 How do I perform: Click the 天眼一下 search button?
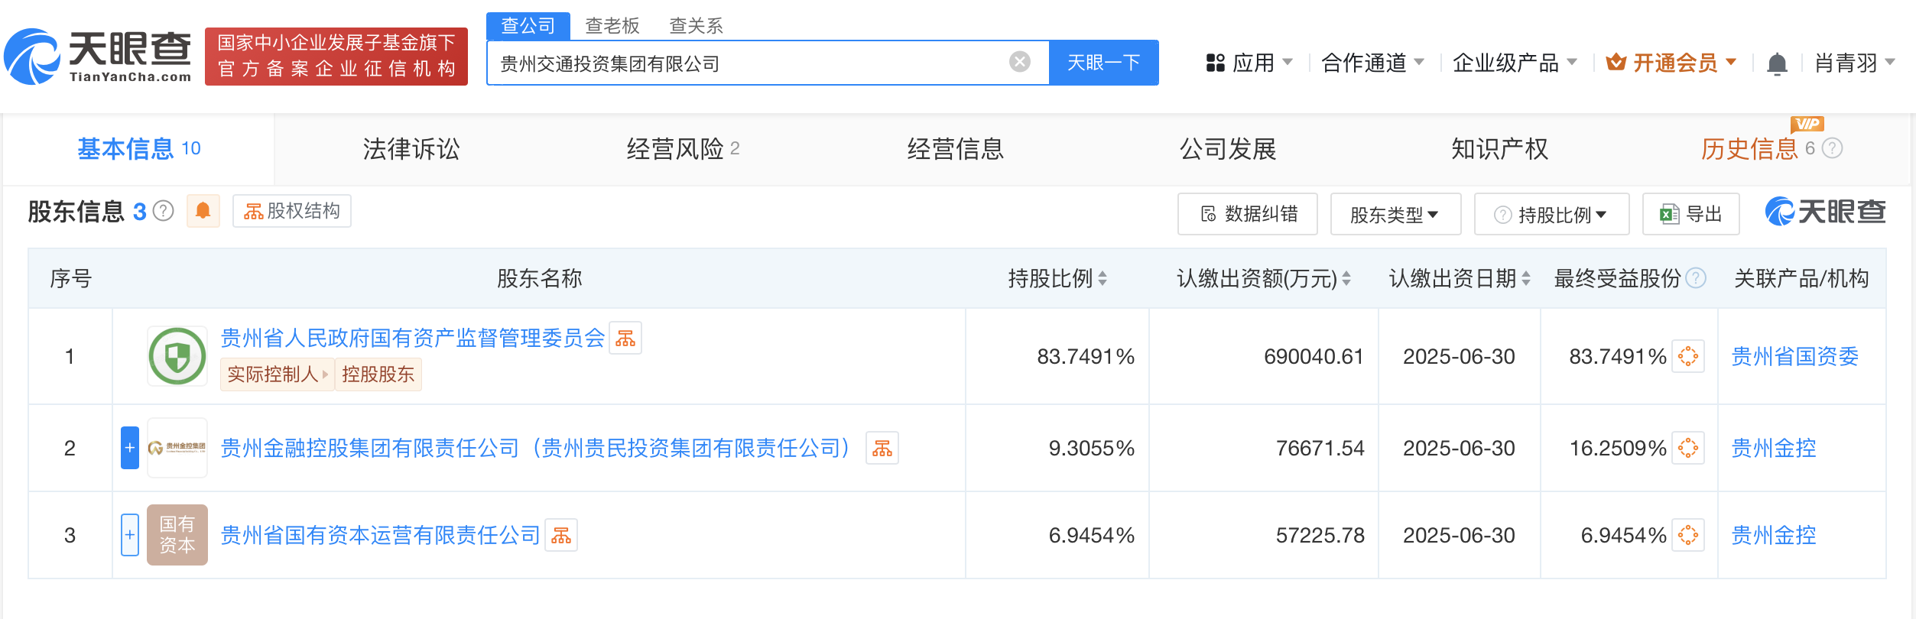[1103, 63]
